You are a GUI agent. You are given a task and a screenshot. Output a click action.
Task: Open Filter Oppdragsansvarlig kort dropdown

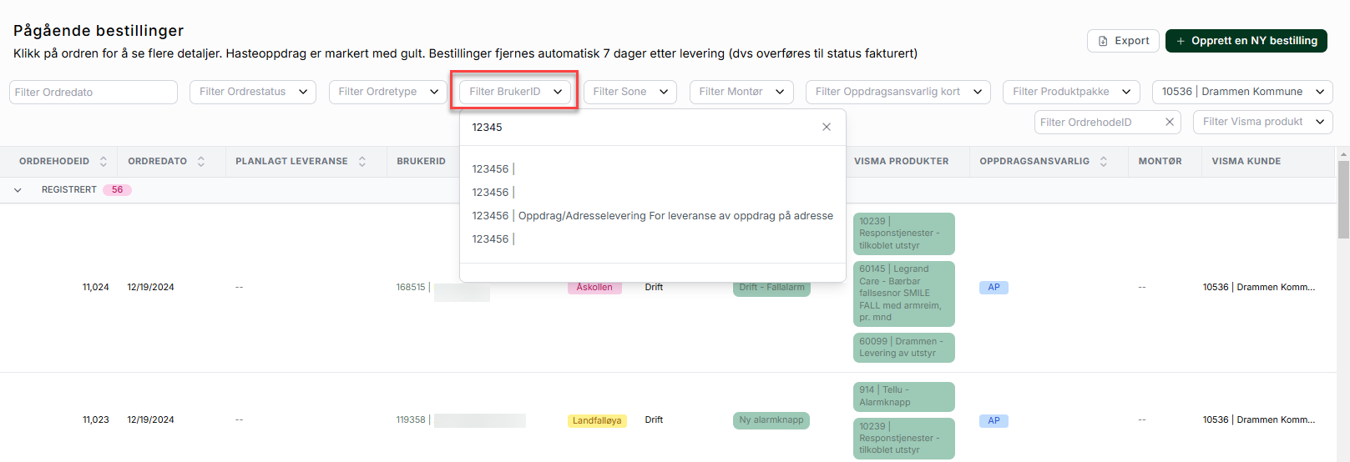(897, 92)
